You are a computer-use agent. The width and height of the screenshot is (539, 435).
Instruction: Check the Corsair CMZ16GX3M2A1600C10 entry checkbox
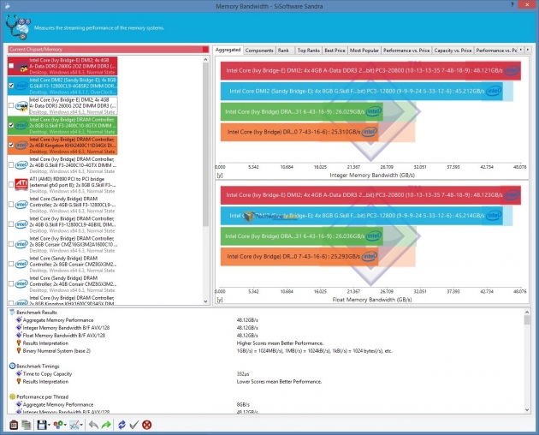[x=11, y=244]
